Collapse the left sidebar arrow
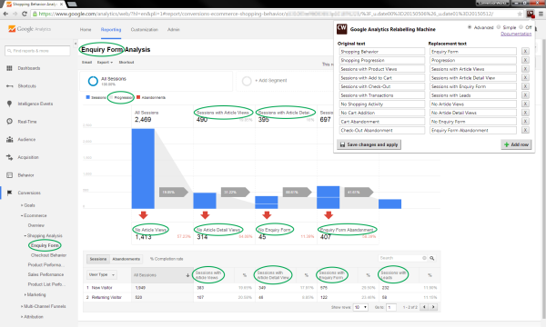This screenshot has height=327, width=546. coord(76,44)
